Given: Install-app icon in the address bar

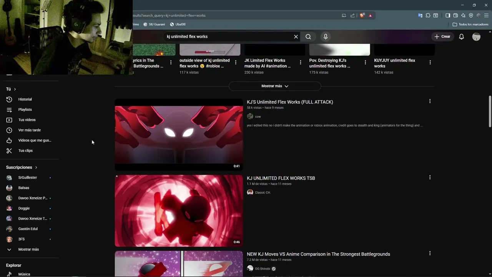Looking at the screenshot, I should pyautogui.click(x=344, y=15).
